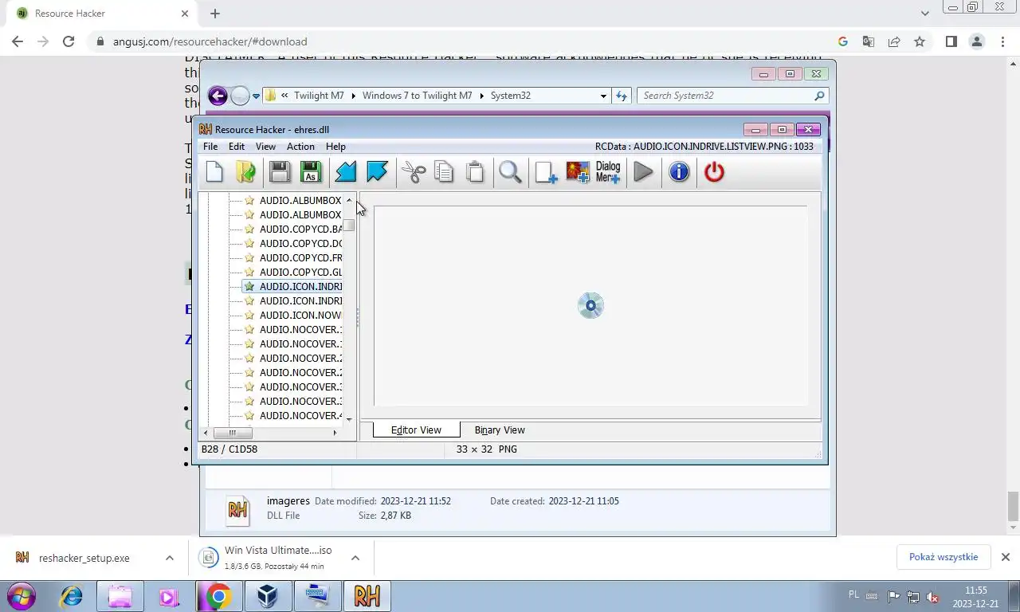
Task: Open the Edit menu in Resource Hacker
Action: (237, 147)
